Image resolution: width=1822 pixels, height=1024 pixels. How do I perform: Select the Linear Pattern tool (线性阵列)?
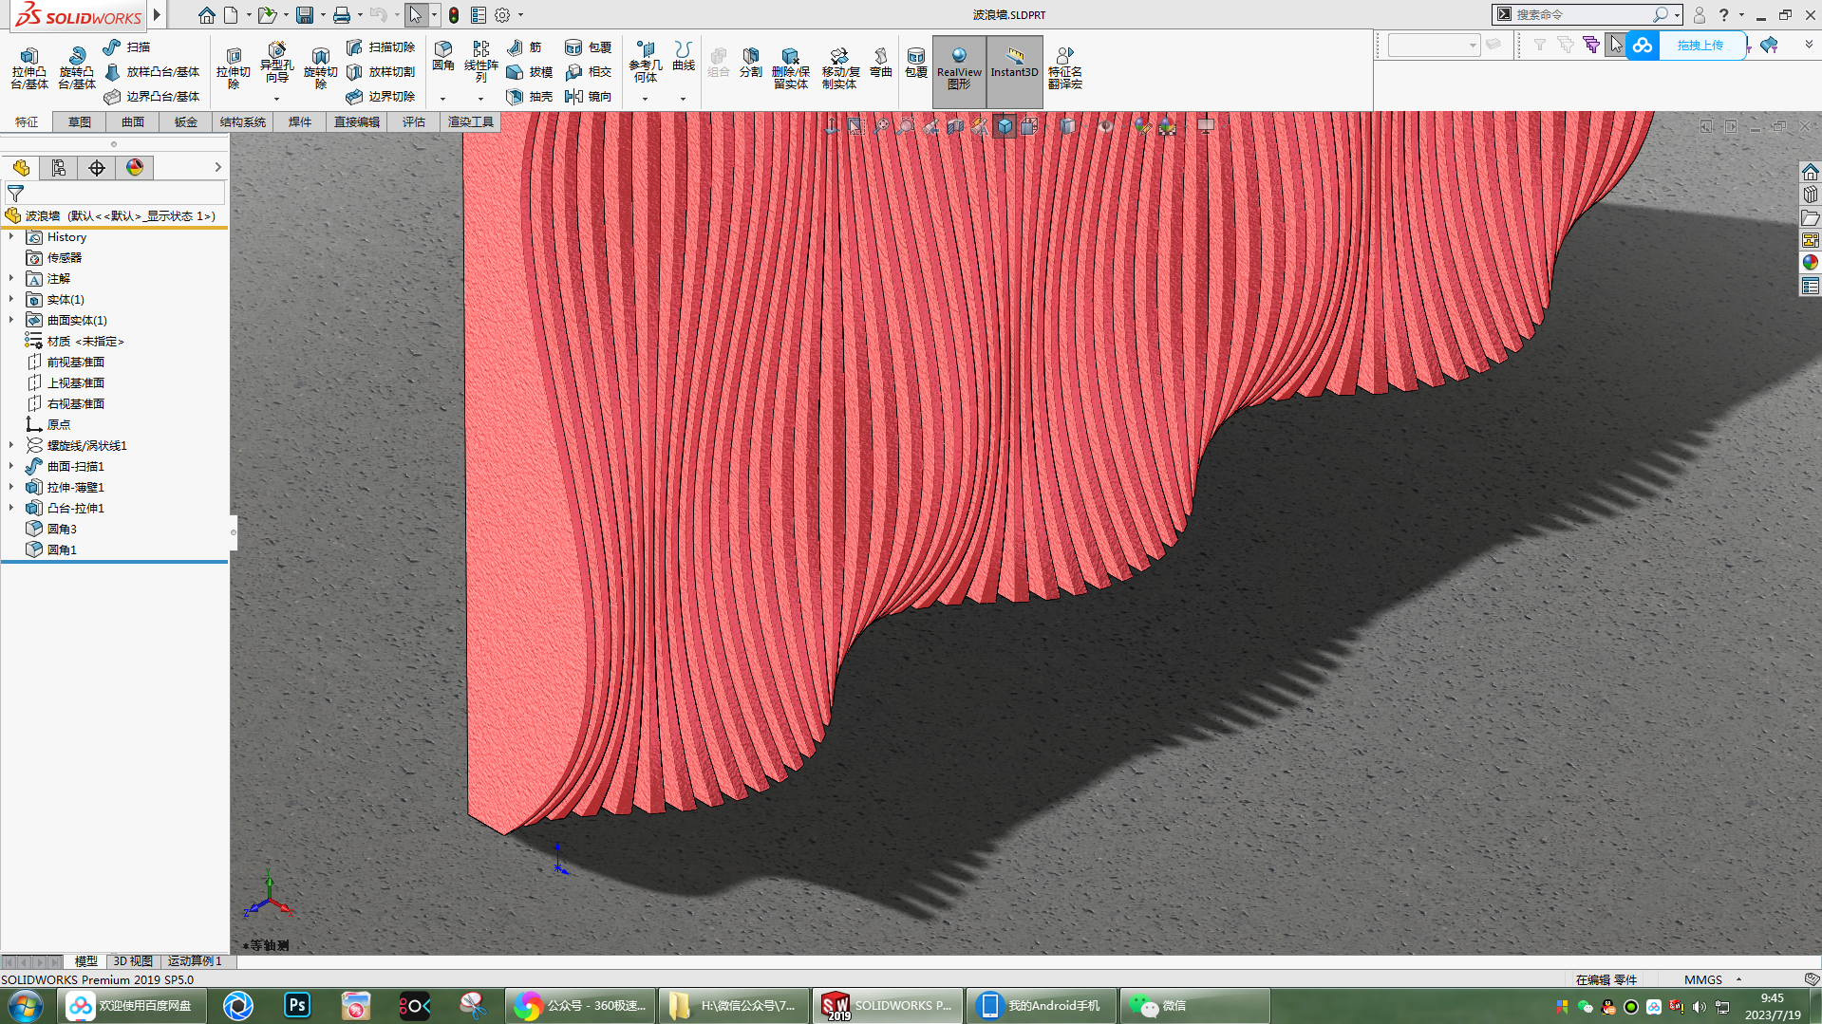click(x=481, y=62)
